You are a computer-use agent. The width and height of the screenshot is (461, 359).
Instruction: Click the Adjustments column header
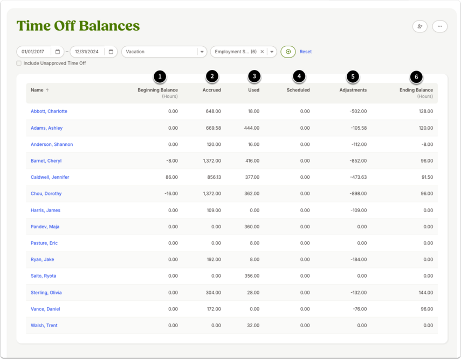tap(353, 90)
